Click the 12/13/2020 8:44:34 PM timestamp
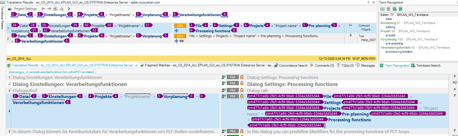458x136 pixels. (334, 58)
